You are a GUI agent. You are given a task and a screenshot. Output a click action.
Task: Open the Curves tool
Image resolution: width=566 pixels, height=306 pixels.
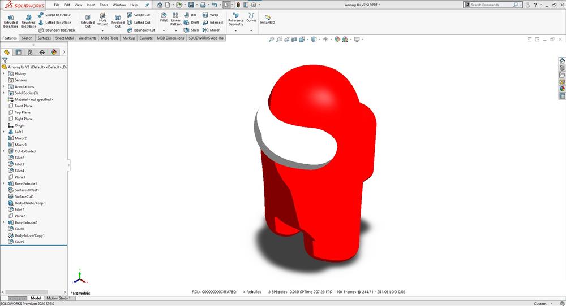coord(251,18)
